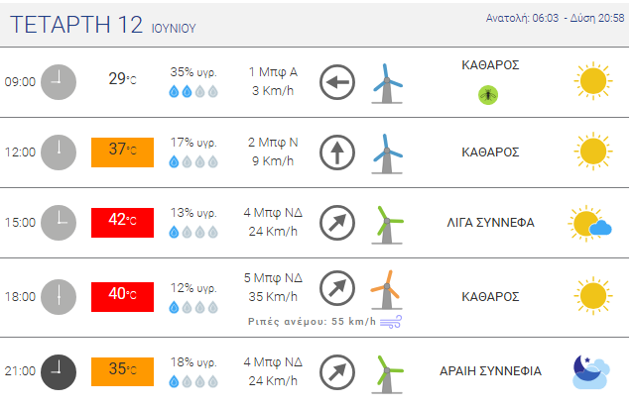This screenshot has width=634, height=406.
Task: Click the red 42°C temperature box
Action: pos(122,223)
